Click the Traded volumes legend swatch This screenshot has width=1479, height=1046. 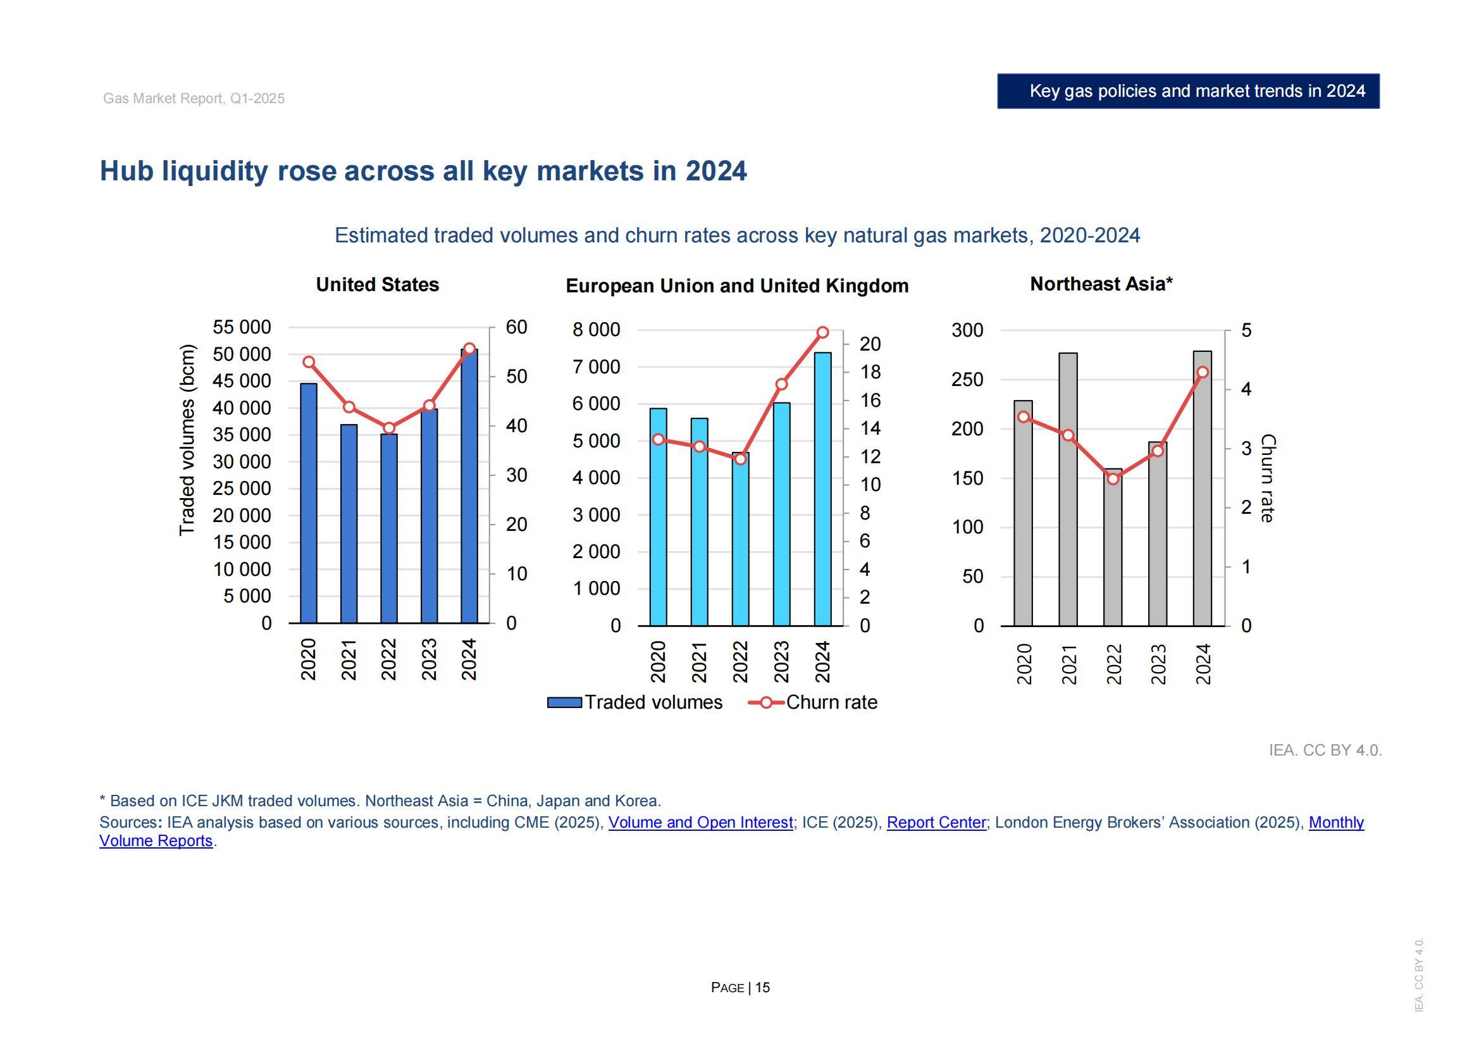coord(564,702)
